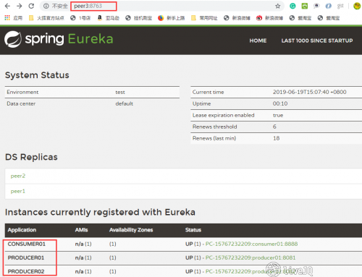362x277 pixels.
Task: Open the peer2 replica link
Action: 18,176
